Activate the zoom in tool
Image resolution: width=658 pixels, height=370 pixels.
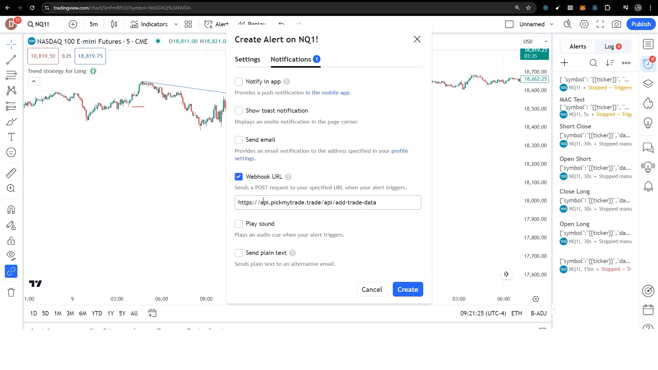point(11,188)
